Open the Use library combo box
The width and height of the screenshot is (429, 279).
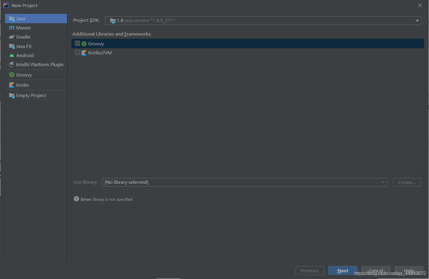[245, 182]
